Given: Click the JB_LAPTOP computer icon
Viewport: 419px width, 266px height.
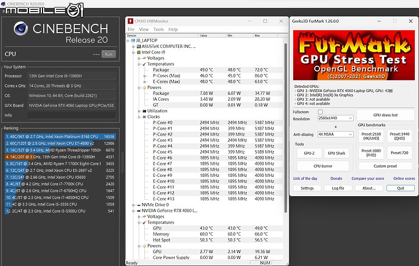Looking at the screenshot, I should click(x=133, y=40).
